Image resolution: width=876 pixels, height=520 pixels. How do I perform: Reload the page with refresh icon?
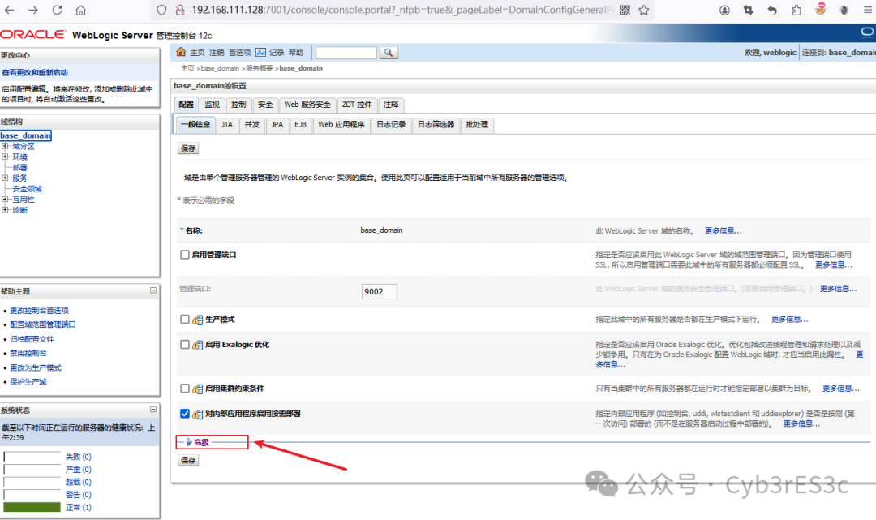click(57, 10)
